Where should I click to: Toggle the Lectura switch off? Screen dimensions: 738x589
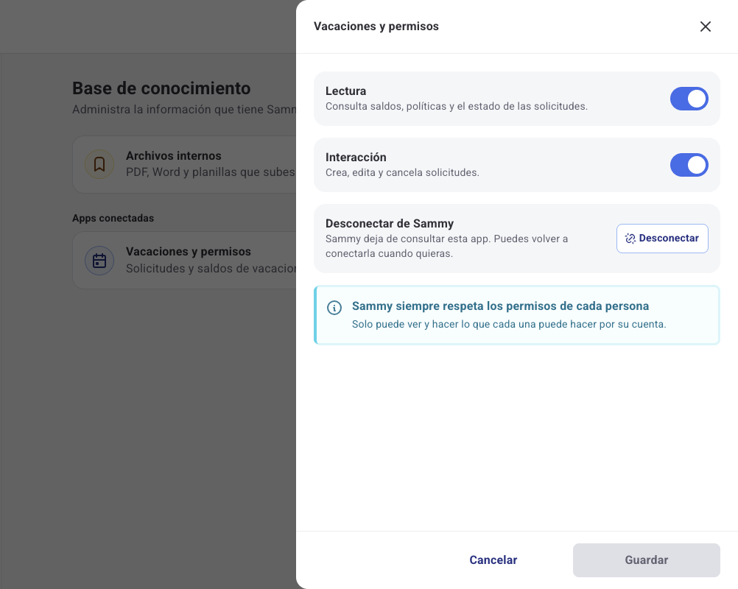click(x=689, y=99)
